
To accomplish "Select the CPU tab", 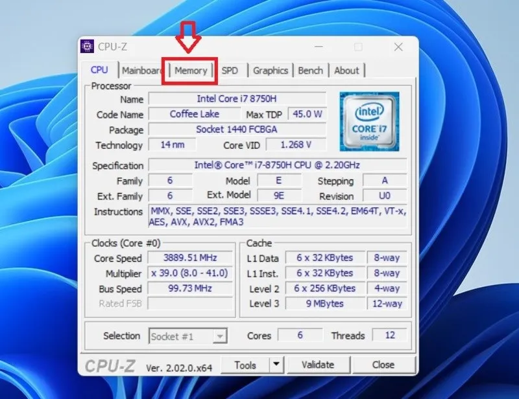I will (99, 70).
